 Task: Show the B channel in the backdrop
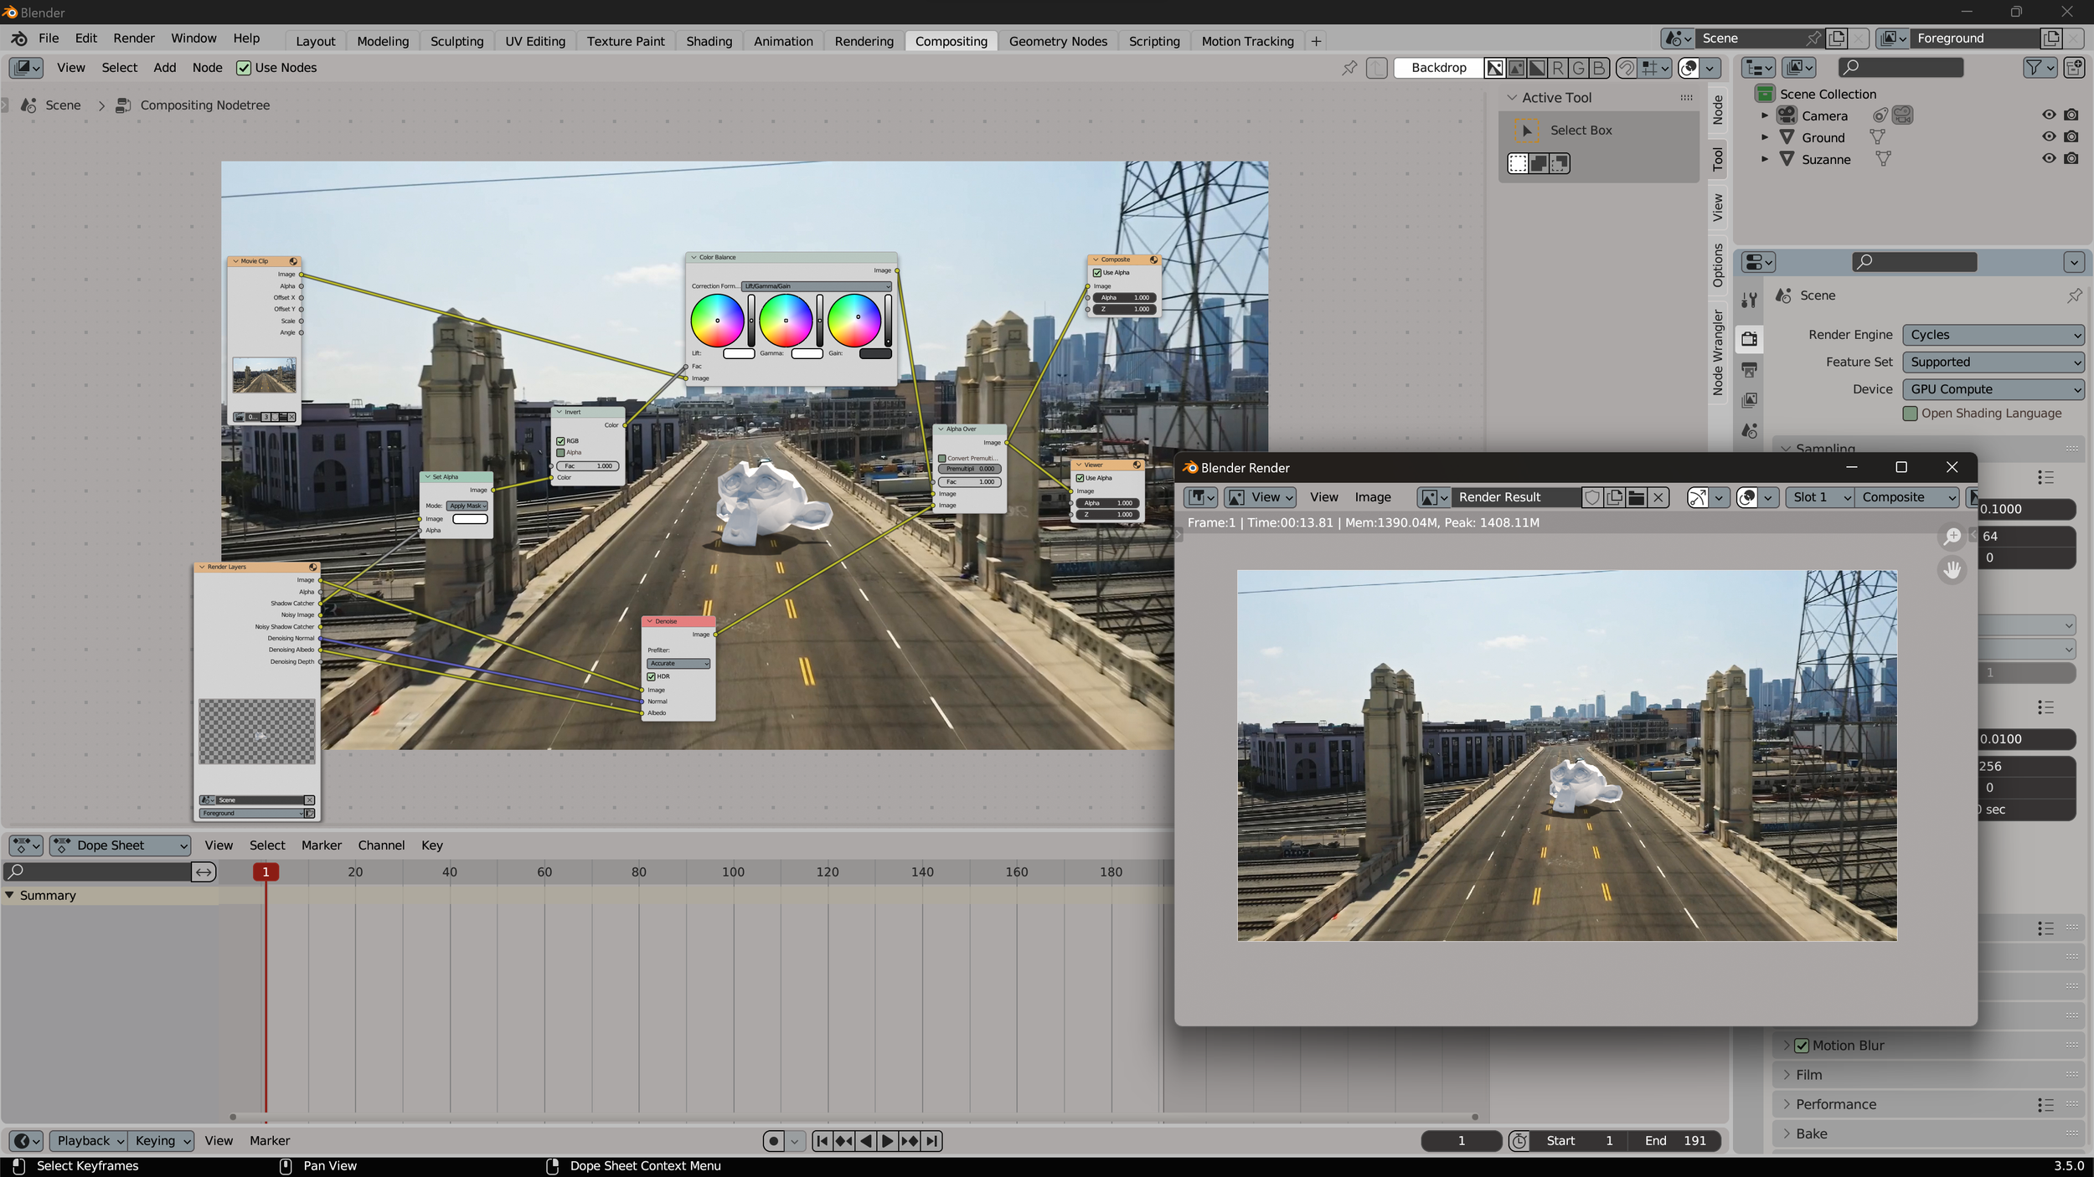pyautogui.click(x=1598, y=68)
